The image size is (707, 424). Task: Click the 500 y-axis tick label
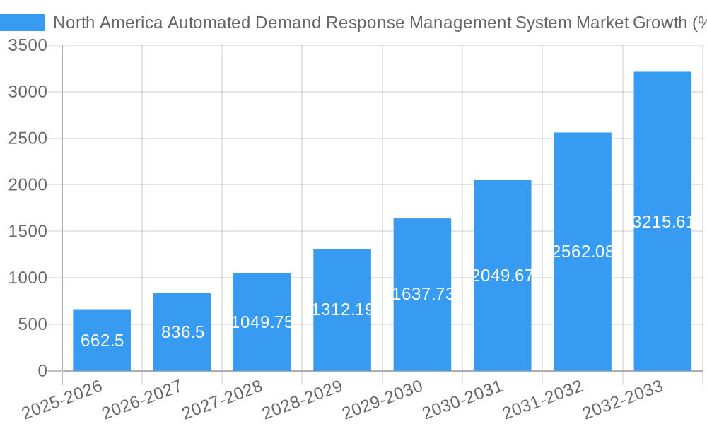tap(33, 324)
